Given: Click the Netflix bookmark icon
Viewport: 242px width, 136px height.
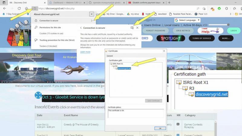Looking at the screenshot, I should click(143, 14).
